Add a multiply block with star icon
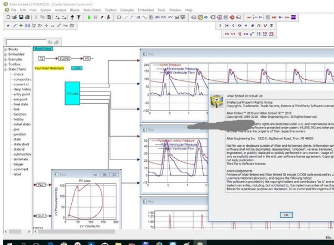Viewport: 334px width, 245px height. pyautogui.click(x=8, y=26)
